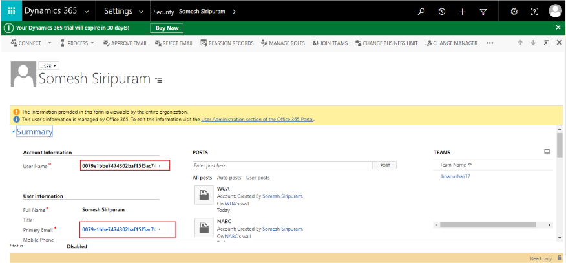Open the PROCESS dropdown menu
The width and height of the screenshot is (566, 263).
point(77,43)
